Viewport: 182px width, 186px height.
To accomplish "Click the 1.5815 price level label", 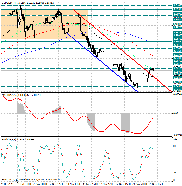I will tap(177, 45).
